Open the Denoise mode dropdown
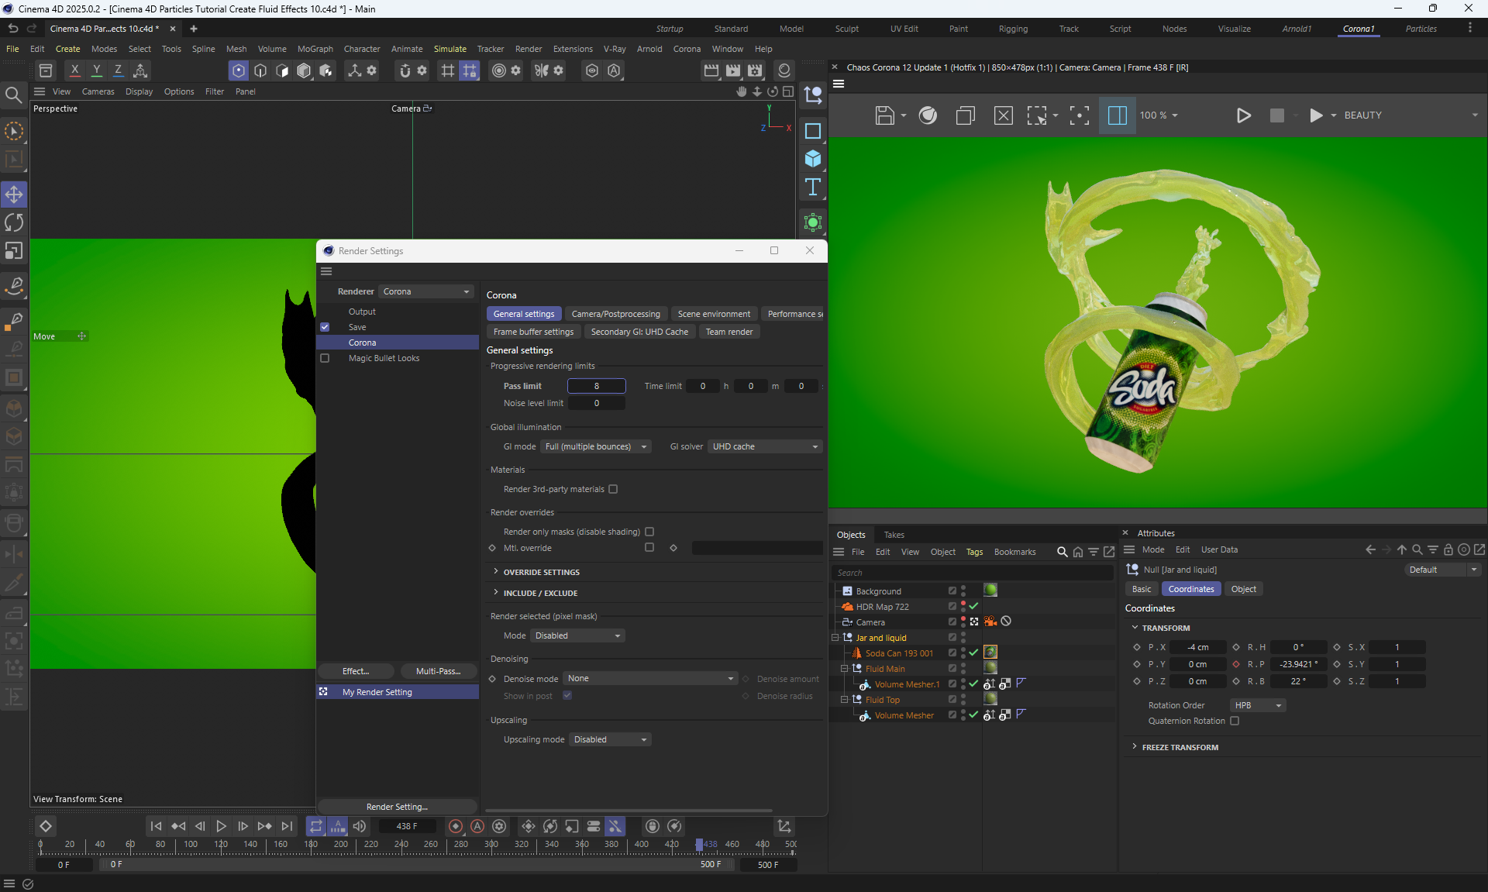1488x892 pixels. point(649,678)
